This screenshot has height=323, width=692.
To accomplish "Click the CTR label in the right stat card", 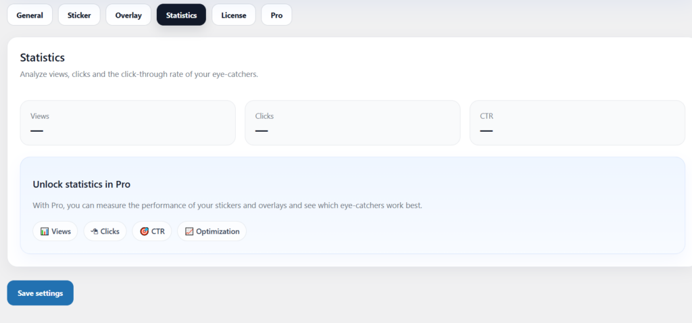I will [x=487, y=116].
